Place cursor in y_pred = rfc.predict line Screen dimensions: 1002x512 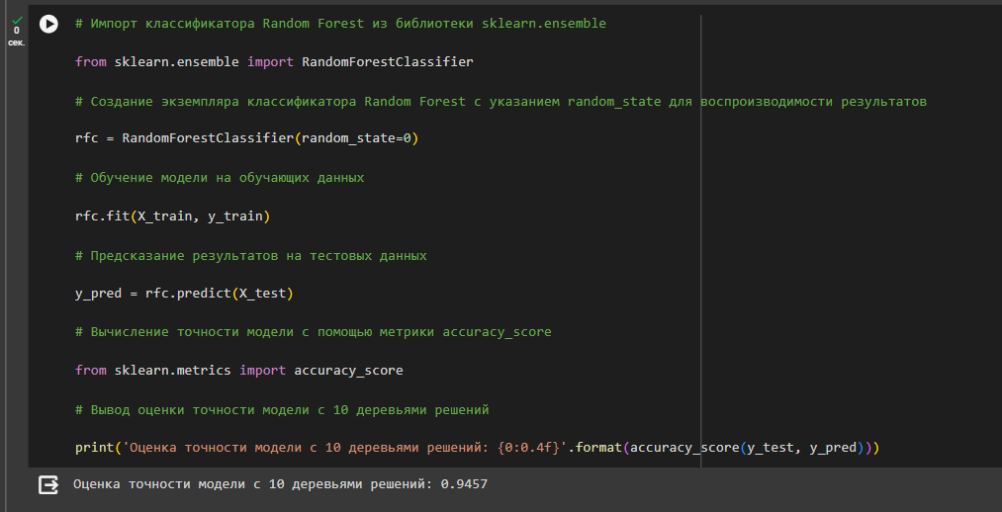[184, 294]
